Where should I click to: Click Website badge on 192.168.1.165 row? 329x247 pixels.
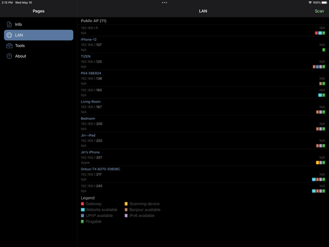click(320, 95)
